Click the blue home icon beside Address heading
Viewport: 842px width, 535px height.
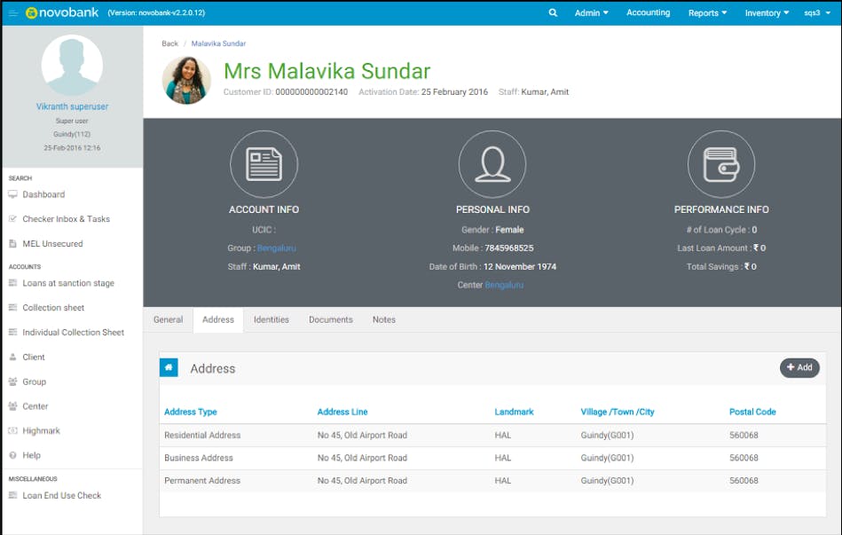pyautogui.click(x=169, y=367)
